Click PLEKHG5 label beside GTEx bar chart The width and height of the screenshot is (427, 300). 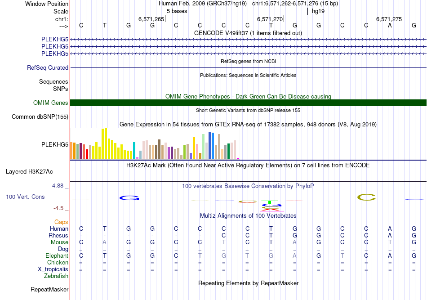pos(55,144)
